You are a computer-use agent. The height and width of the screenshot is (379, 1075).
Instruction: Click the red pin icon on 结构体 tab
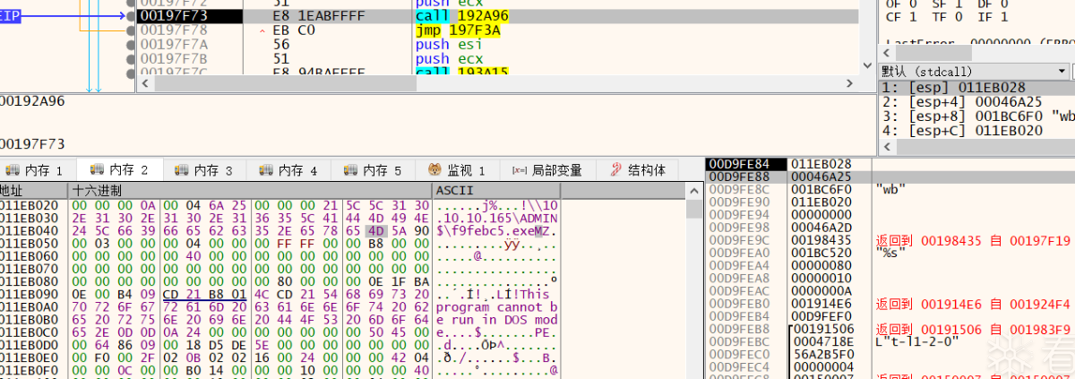(x=616, y=170)
